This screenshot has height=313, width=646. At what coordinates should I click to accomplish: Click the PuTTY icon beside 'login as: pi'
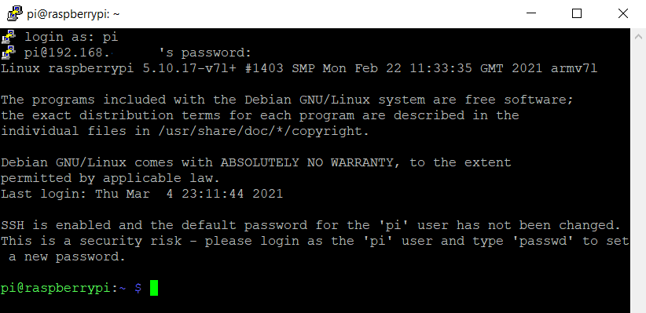click(9, 37)
